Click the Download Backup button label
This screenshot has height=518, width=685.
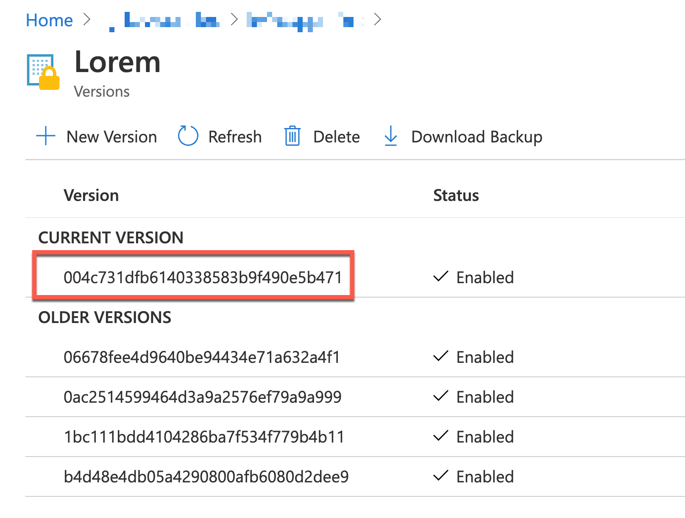(476, 136)
